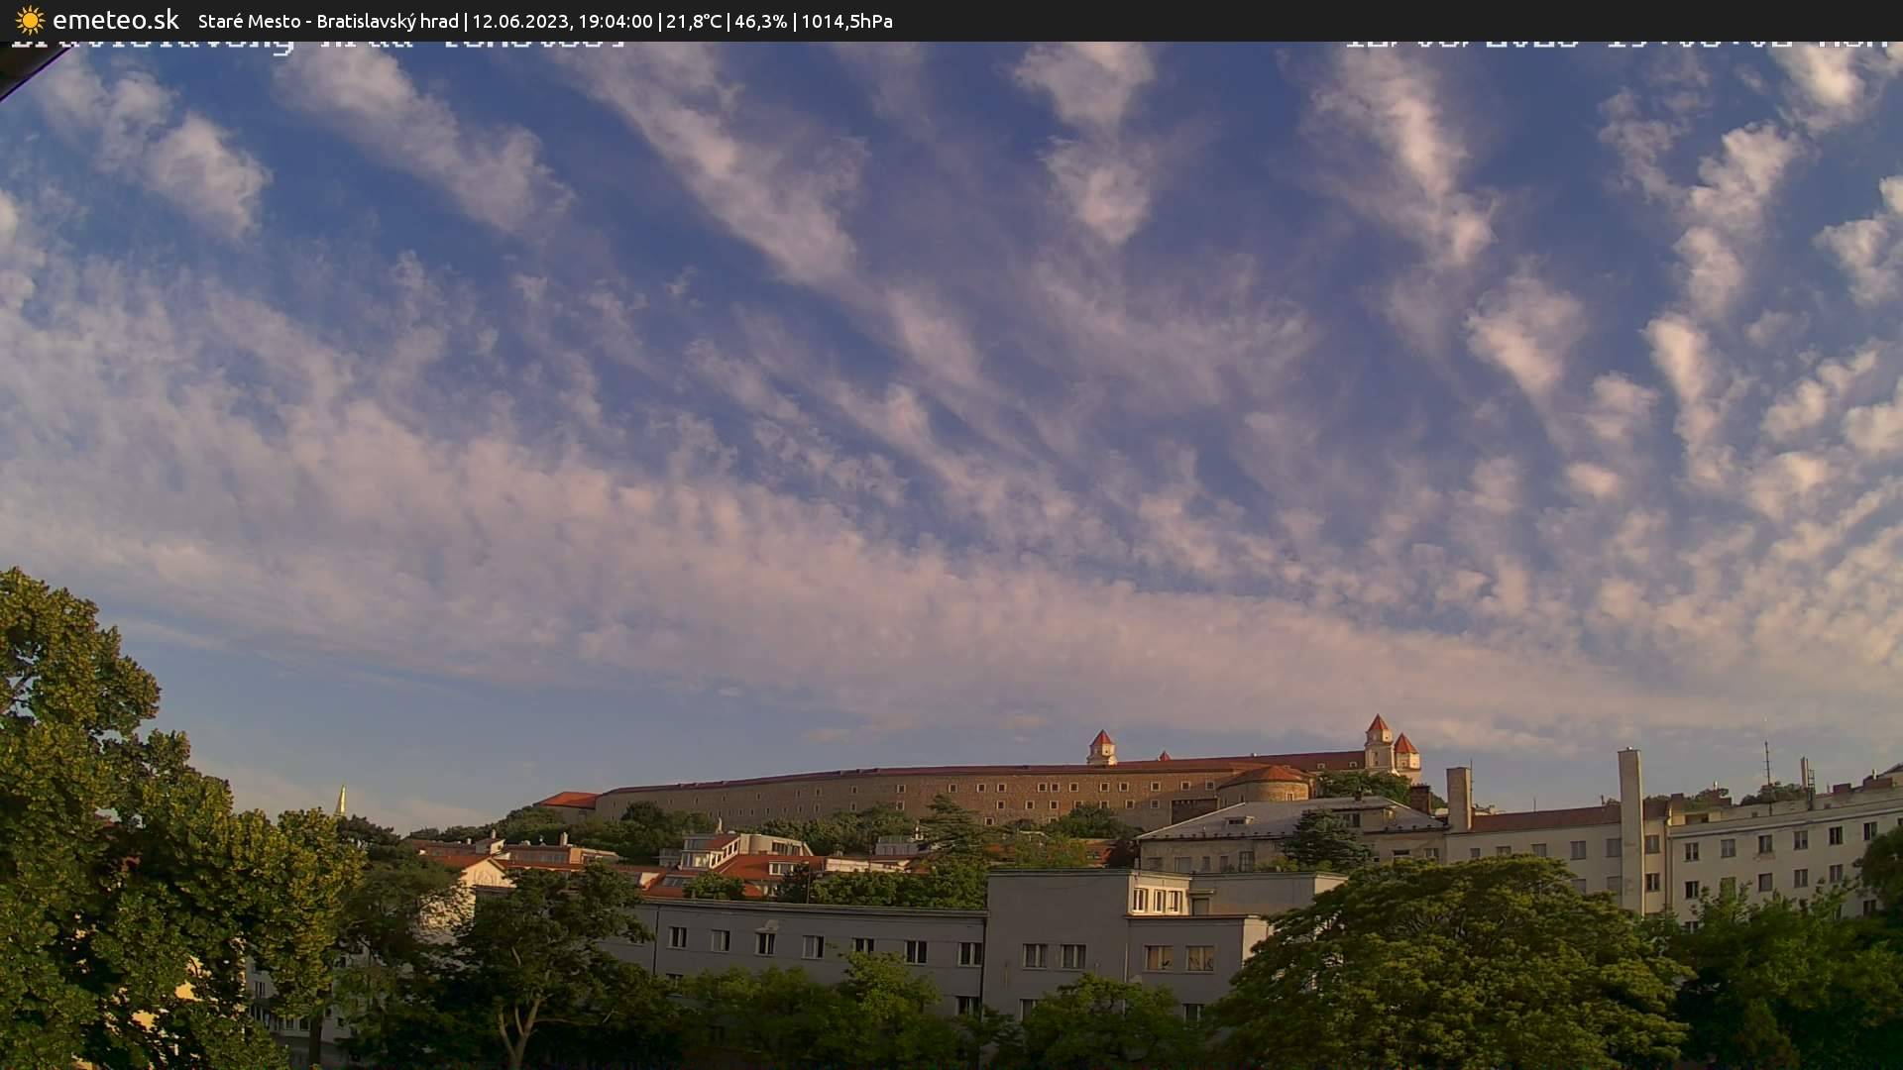This screenshot has width=1903, height=1070.
Task: Click the 'Staré Mesto - Bratislavský hrad' location text
Action: point(328,21)
